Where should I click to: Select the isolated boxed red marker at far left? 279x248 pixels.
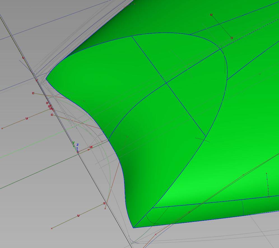pyautogui.click(x=33, y=93)
